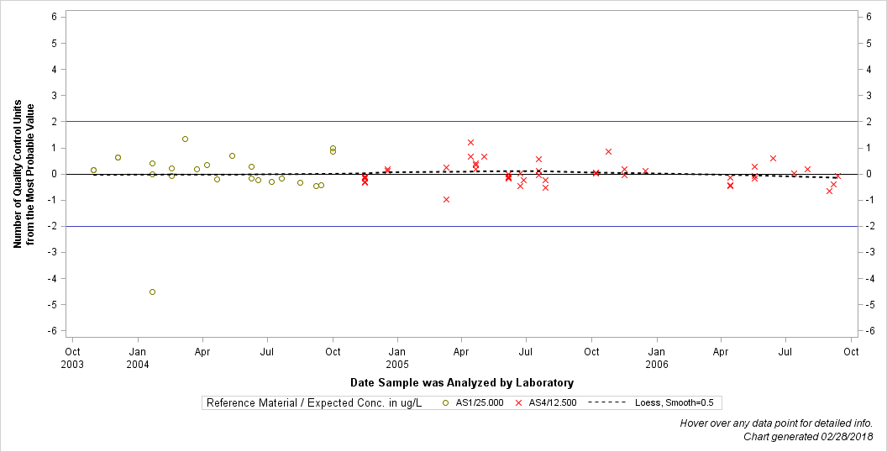Image resolution: width=887 pixels, height=452 pixels.
Task: Select red X near 0.9 after October 2005
Action: 609,151
